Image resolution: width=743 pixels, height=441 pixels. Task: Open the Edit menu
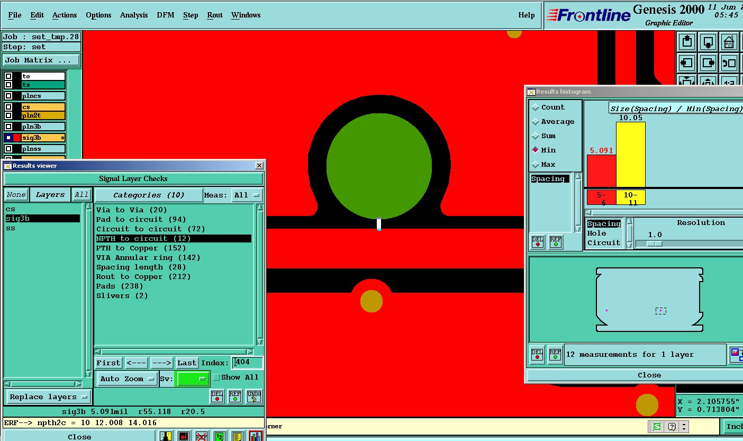[37, 15]
